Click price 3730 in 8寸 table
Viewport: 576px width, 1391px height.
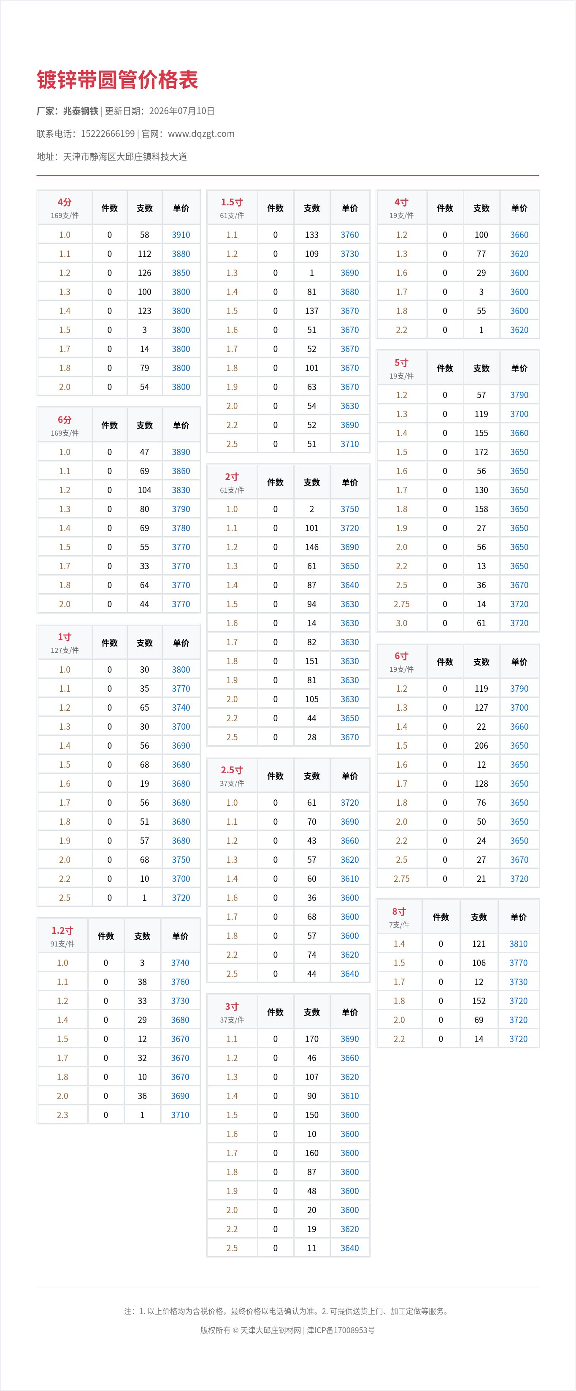coord(518,982)
